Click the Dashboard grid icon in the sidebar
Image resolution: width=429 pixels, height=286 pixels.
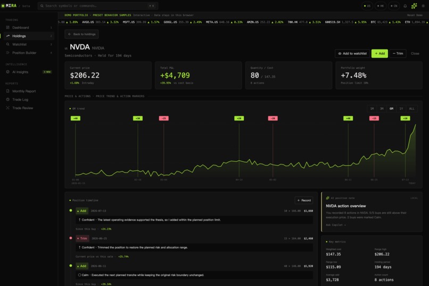[7, 27]
